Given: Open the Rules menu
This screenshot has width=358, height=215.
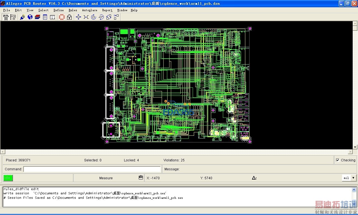Looking at the screenshot, I should coord(73,10).
